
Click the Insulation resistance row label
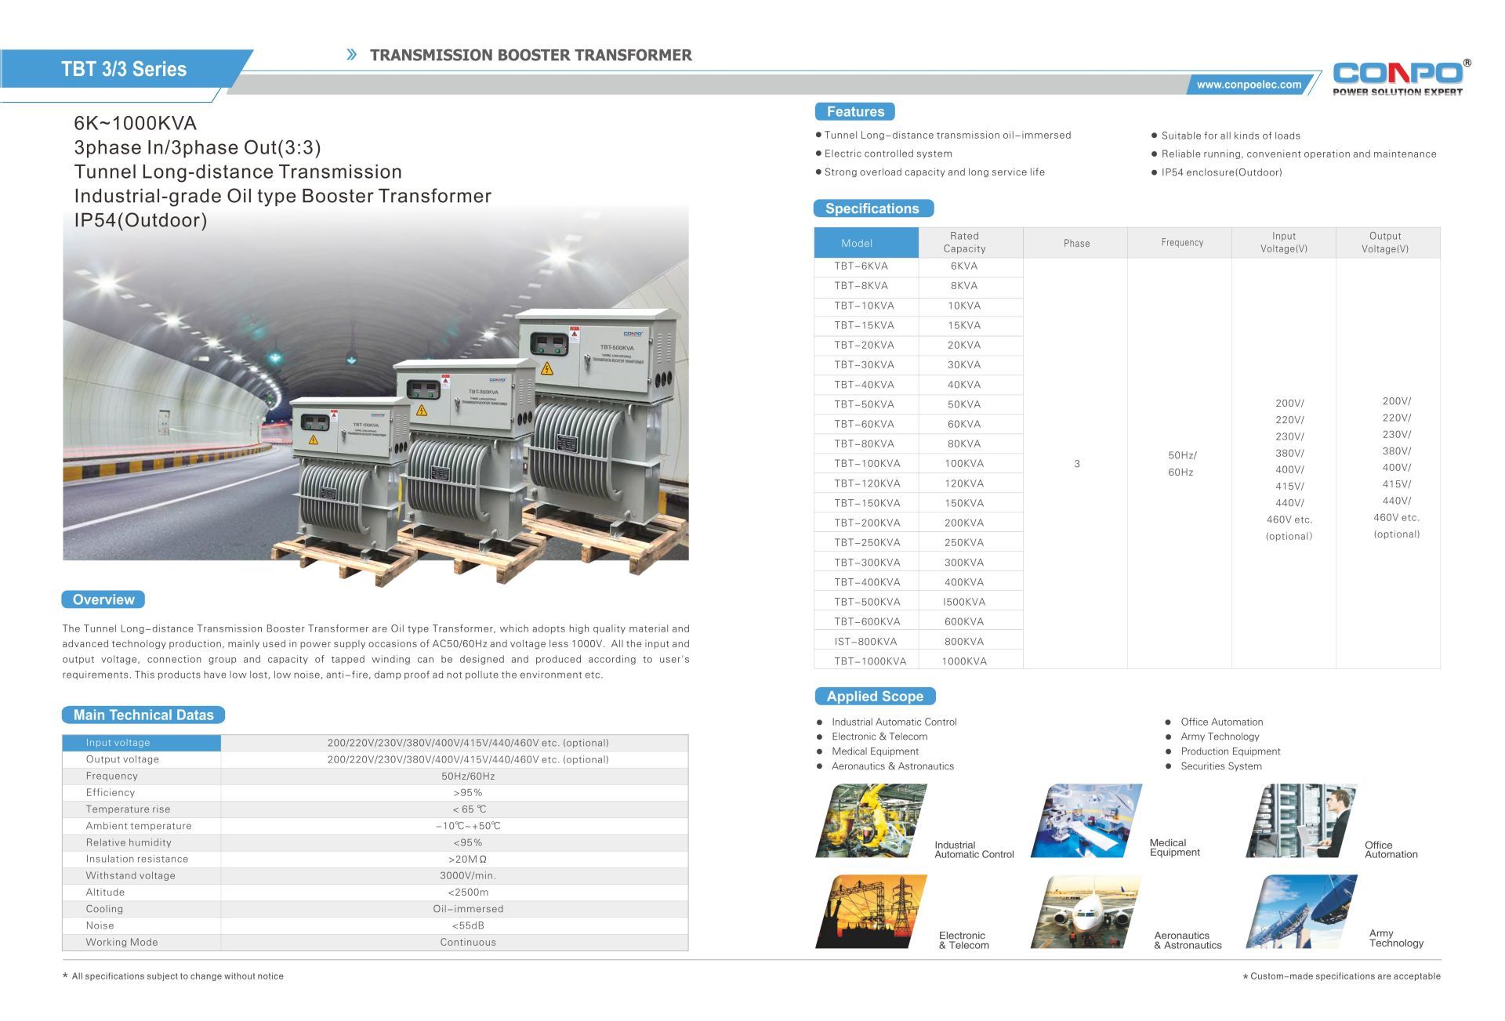click(137, 859)
